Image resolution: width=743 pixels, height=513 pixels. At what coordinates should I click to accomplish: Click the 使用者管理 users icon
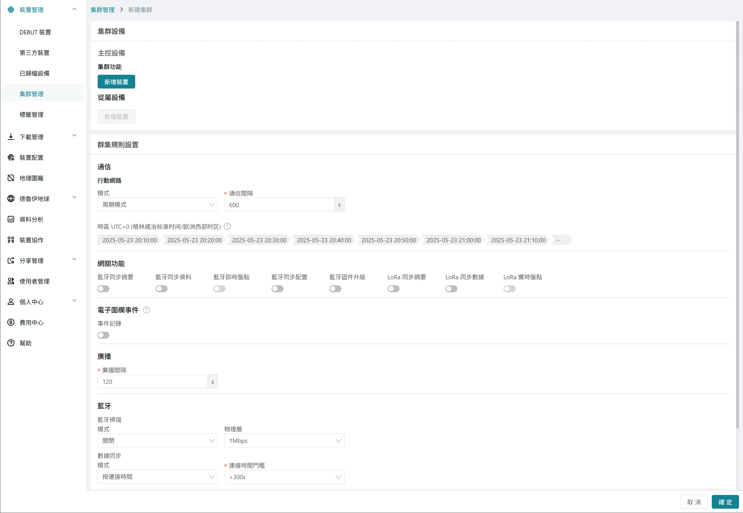point(11,281)
